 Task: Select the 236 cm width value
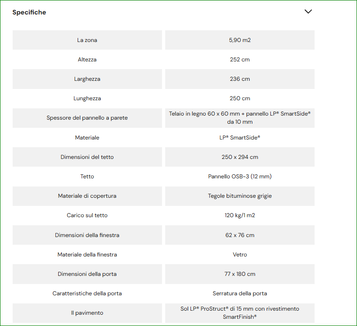click(x=240, y=79)
